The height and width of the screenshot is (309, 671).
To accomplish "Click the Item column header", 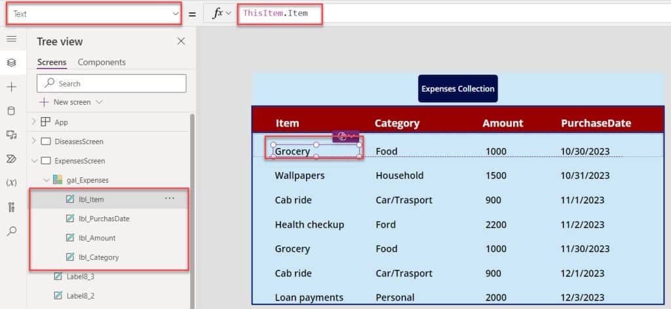I will (288, 123).
